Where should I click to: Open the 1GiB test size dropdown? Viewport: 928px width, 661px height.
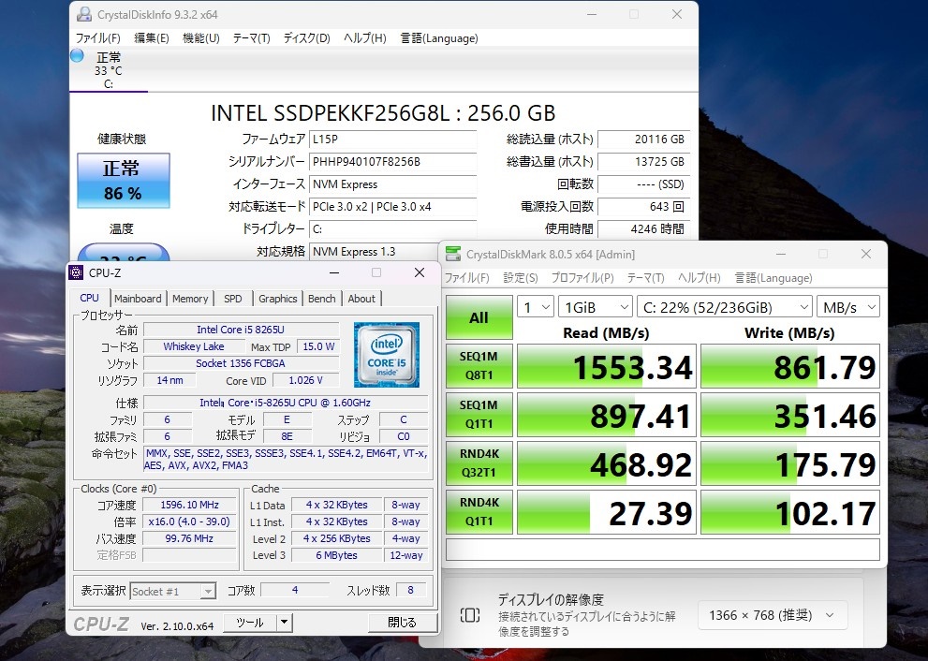(596, 307)
